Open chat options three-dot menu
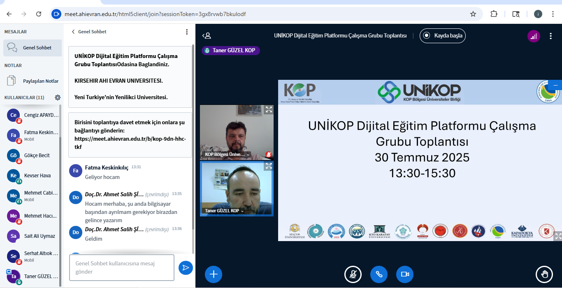Image resolution: width=562 pixels, height=288 pixels. pyautogui.click(x=187, y=32)
